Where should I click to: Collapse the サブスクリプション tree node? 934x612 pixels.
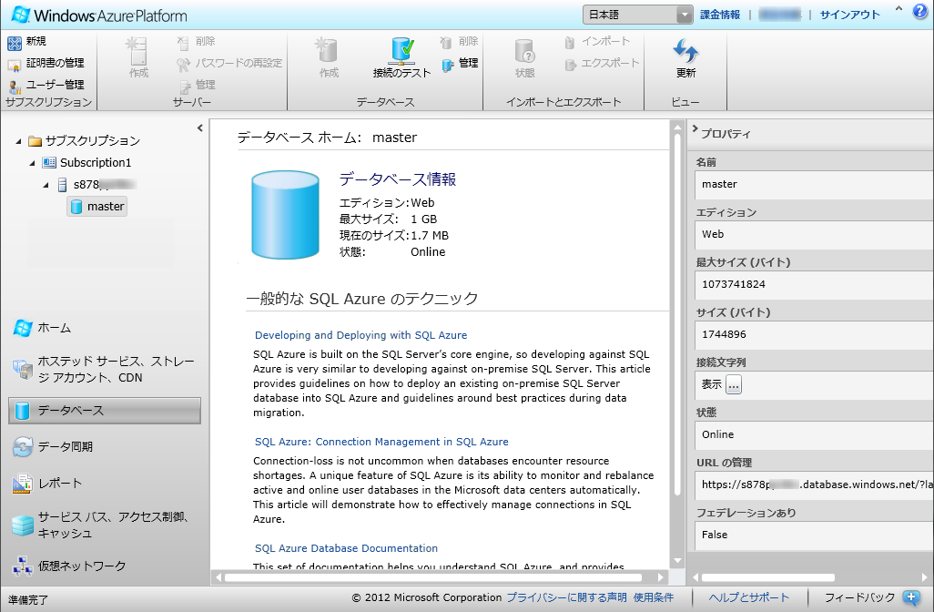point(18,141)
